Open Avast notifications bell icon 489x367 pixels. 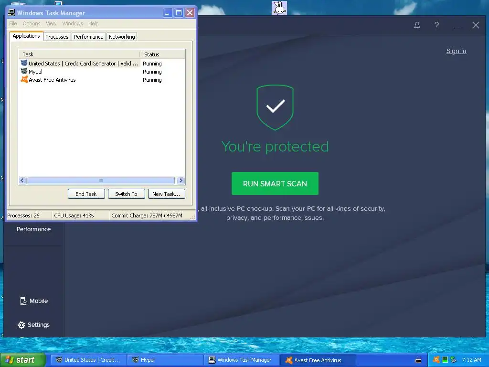[417, 25]
